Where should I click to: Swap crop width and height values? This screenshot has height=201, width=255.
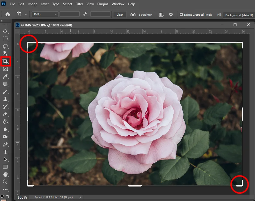85,14
